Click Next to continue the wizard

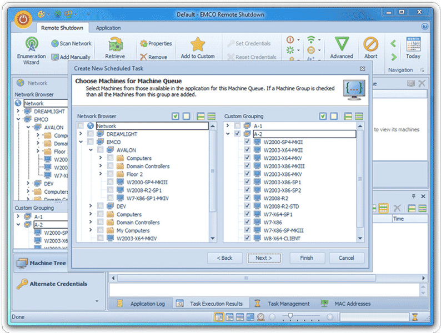(x=264, y=258)
